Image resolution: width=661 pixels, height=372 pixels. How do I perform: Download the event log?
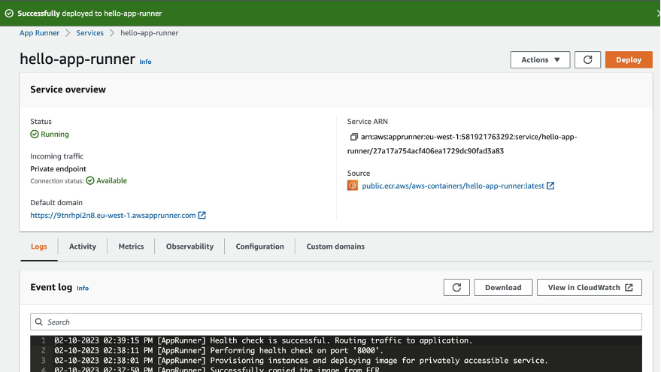click(x=503, y=287)
